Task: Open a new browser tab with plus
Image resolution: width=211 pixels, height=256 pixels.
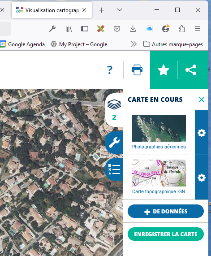Action: [x=102, y=10]
